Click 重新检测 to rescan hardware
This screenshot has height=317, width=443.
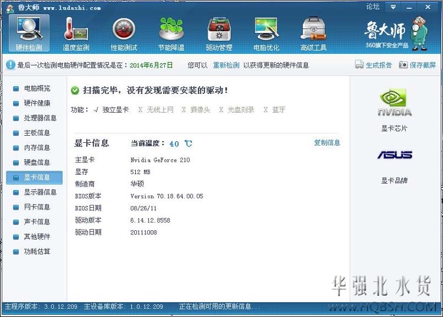pos(226,65)
